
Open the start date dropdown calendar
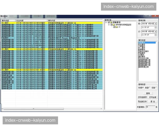click(x=156, y=24)
